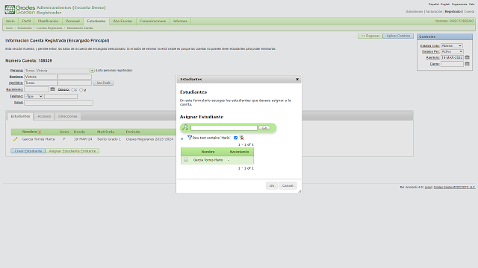Sort dialog table by Nacimiento
Screen dimensions: 478x268
[239, 152]
